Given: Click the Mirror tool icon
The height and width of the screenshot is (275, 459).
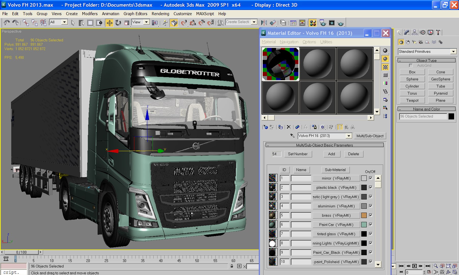Looking at the screenshot, I should tap(264, 23).
